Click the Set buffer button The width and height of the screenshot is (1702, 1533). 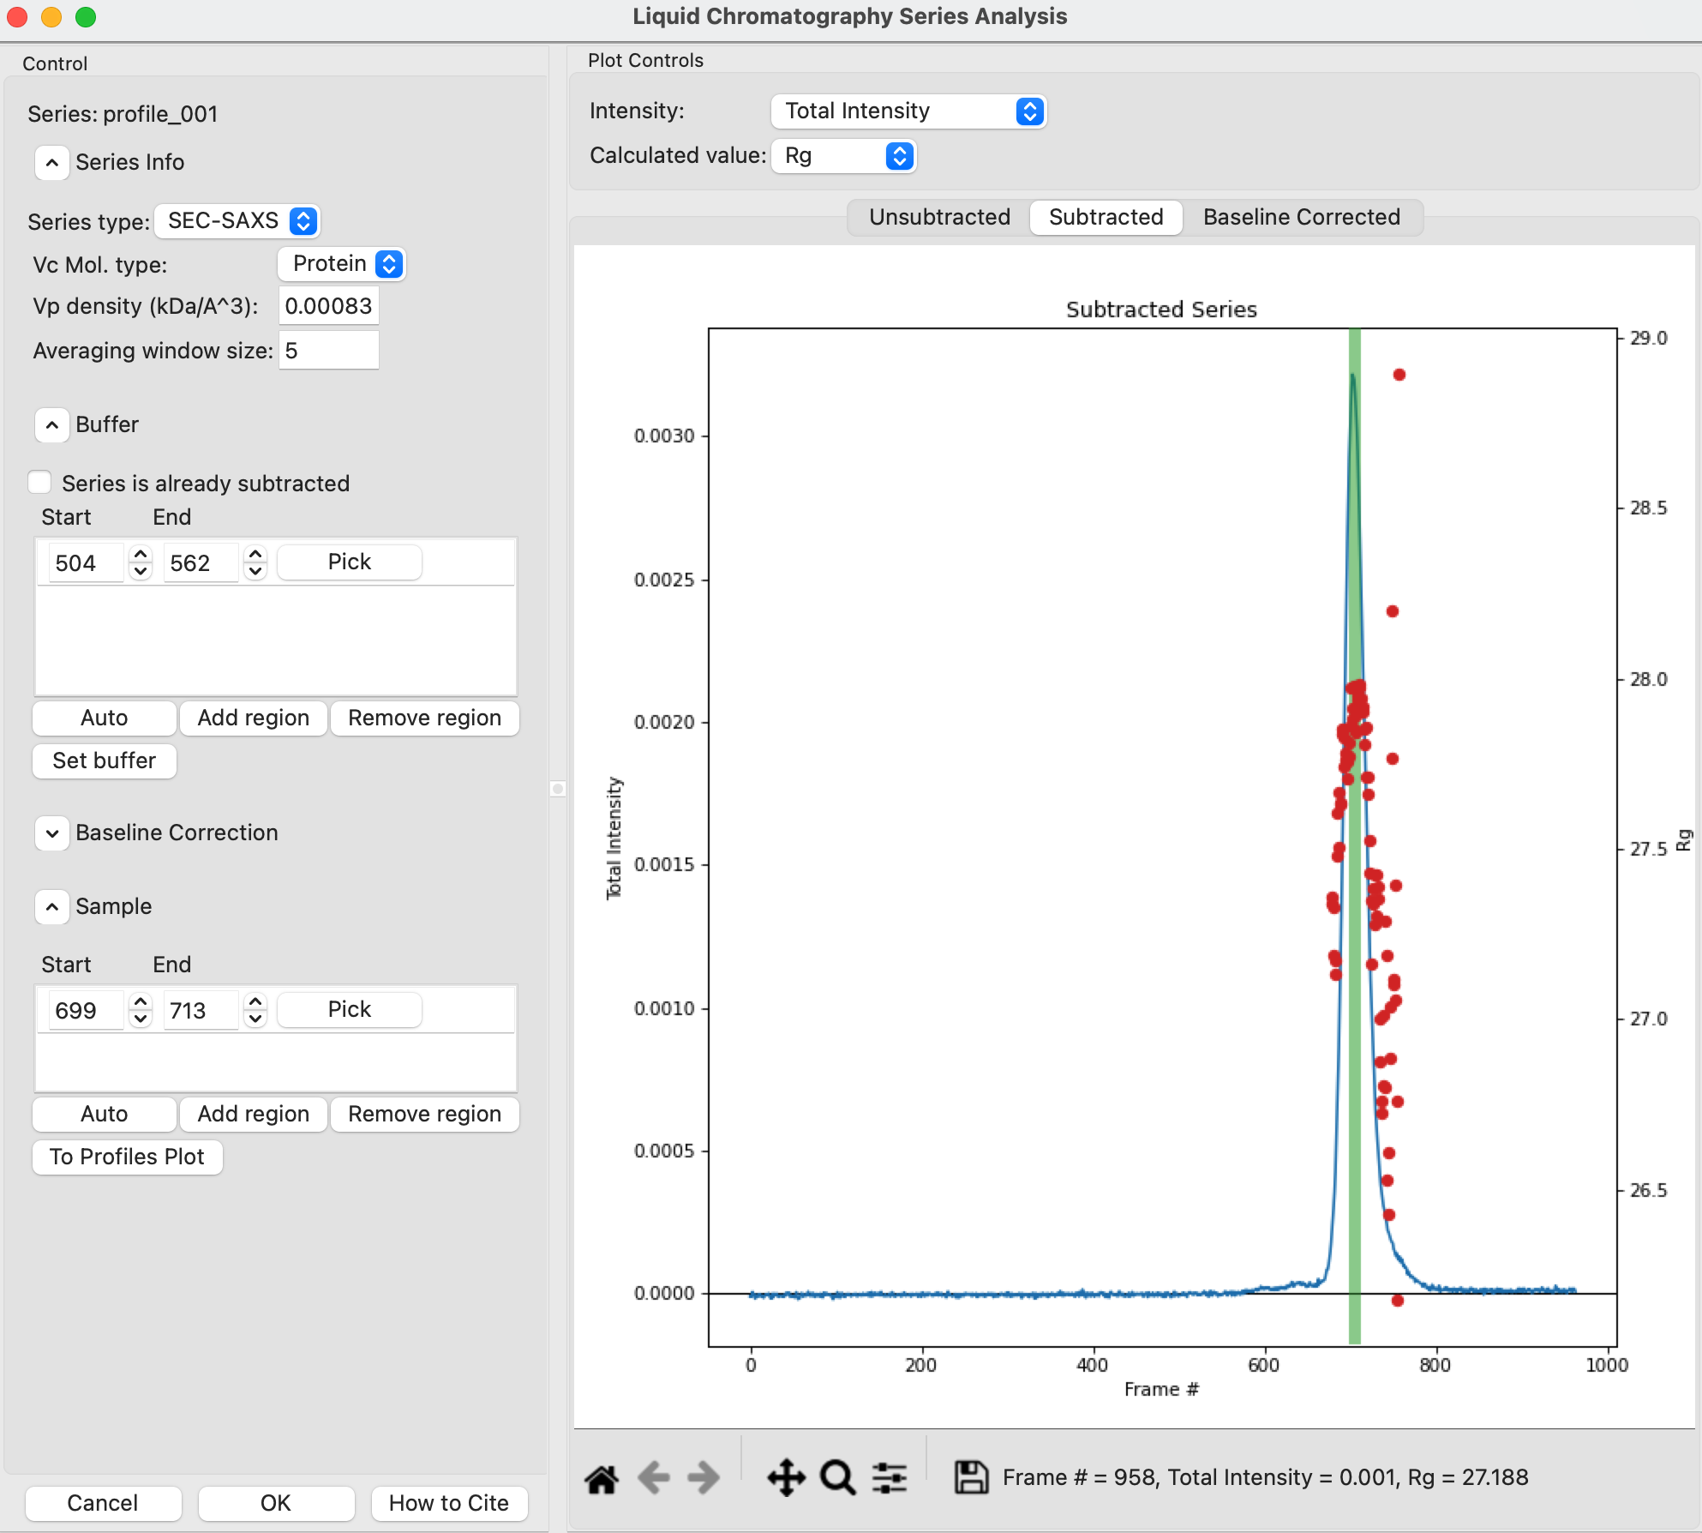coord(105,761)
